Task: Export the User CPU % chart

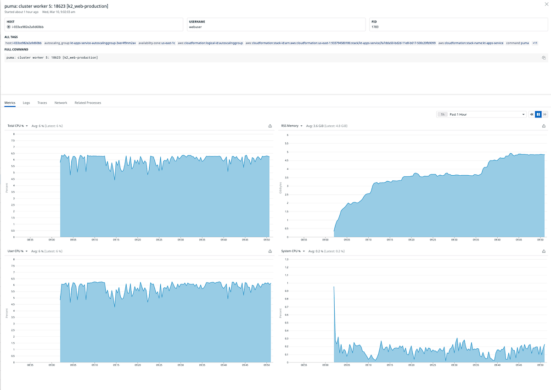Action: 270,251
